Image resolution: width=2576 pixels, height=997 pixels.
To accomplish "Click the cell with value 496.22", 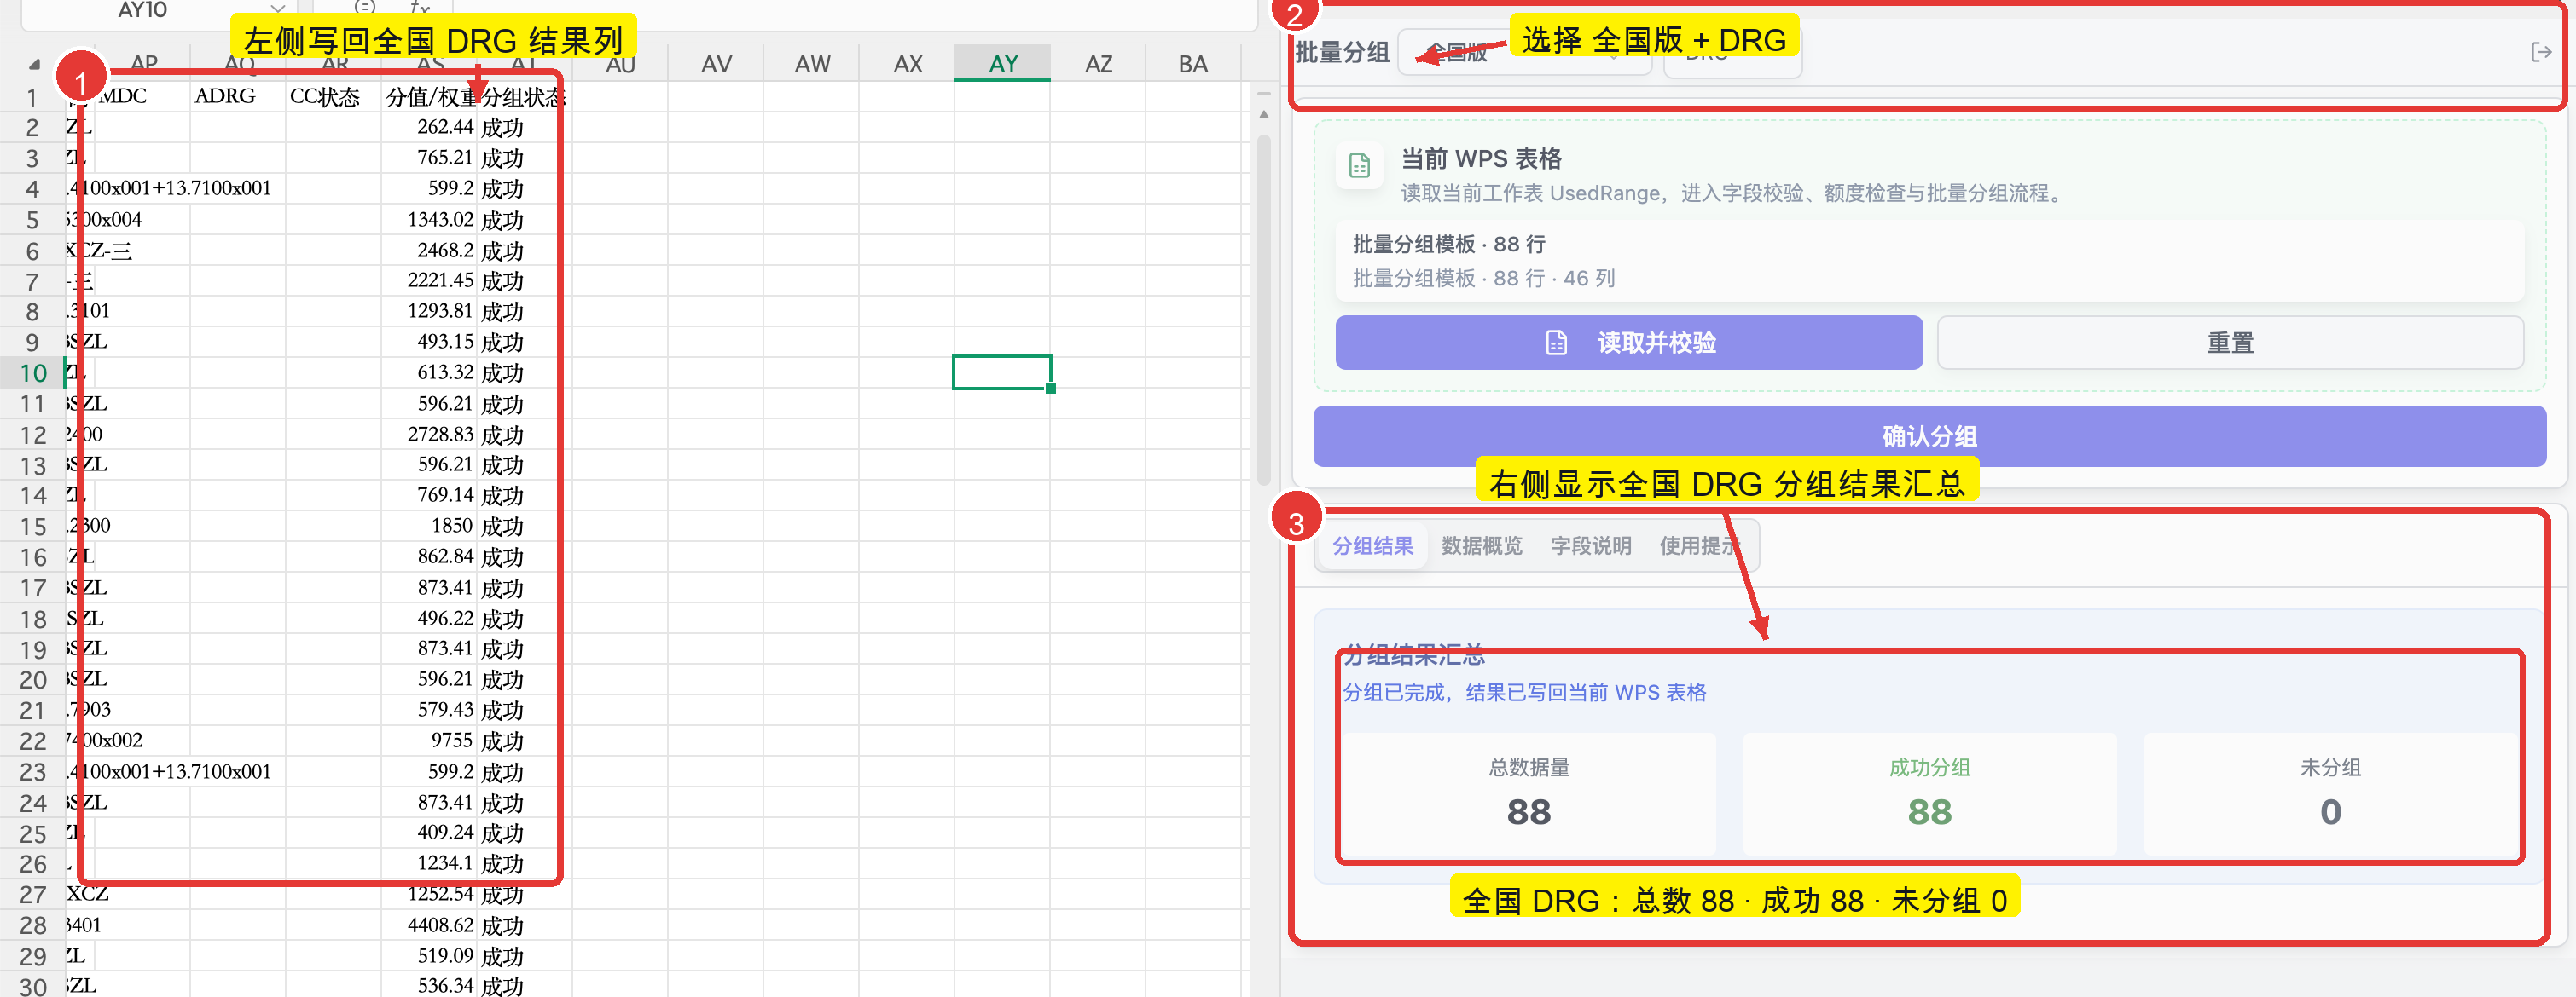I will pos(429,619).
